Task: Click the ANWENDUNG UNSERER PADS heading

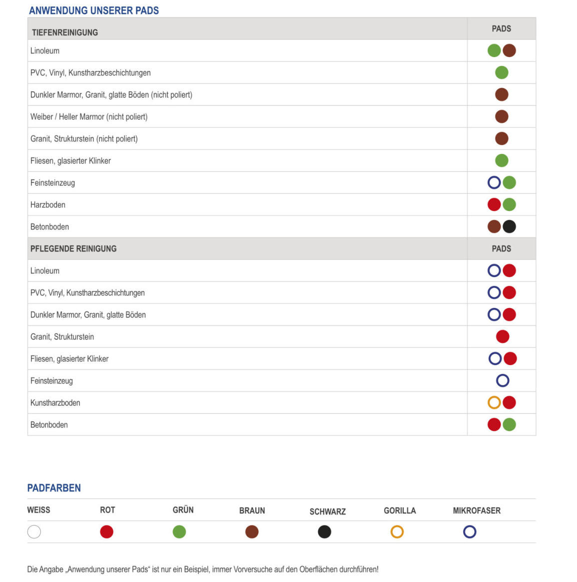Action: [94, 10]
